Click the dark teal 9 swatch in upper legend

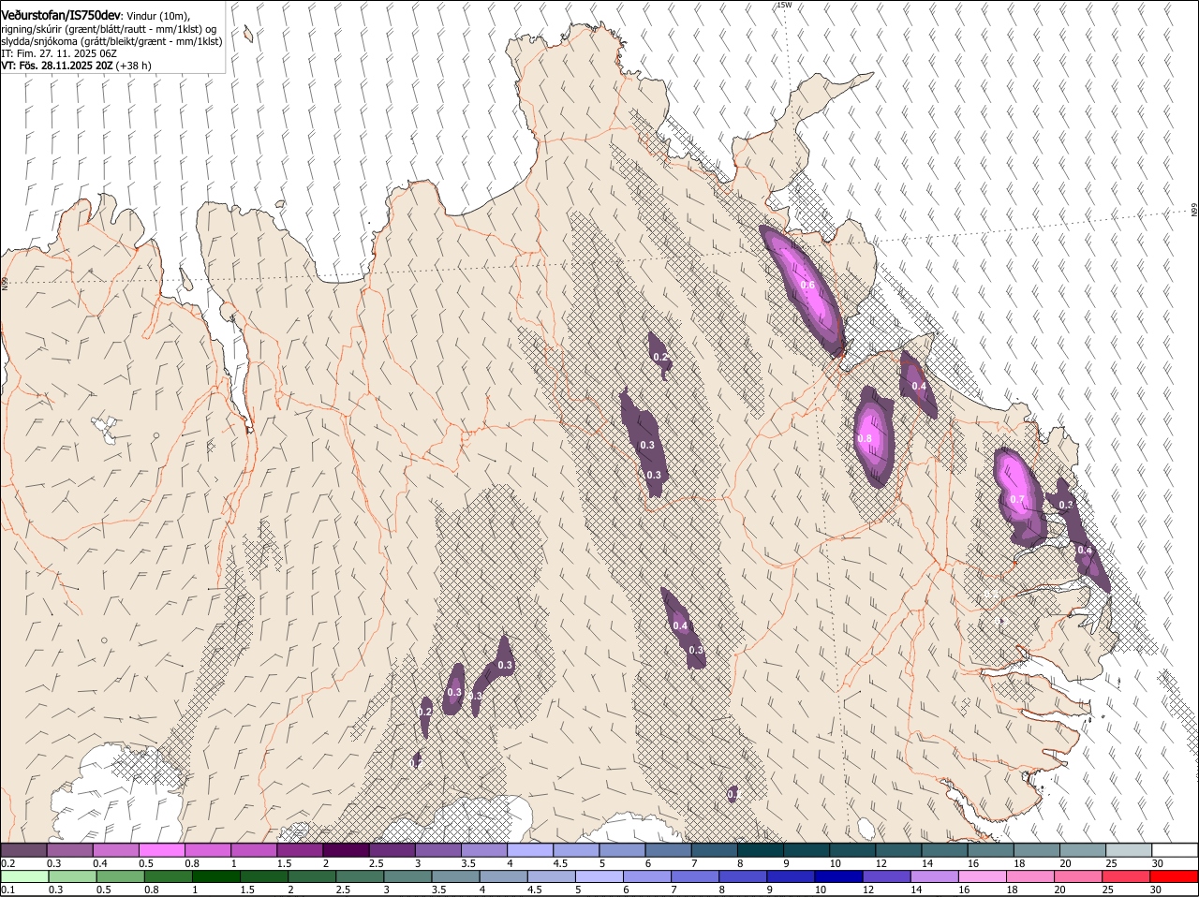pyautogui.click(x=805, y=850)
